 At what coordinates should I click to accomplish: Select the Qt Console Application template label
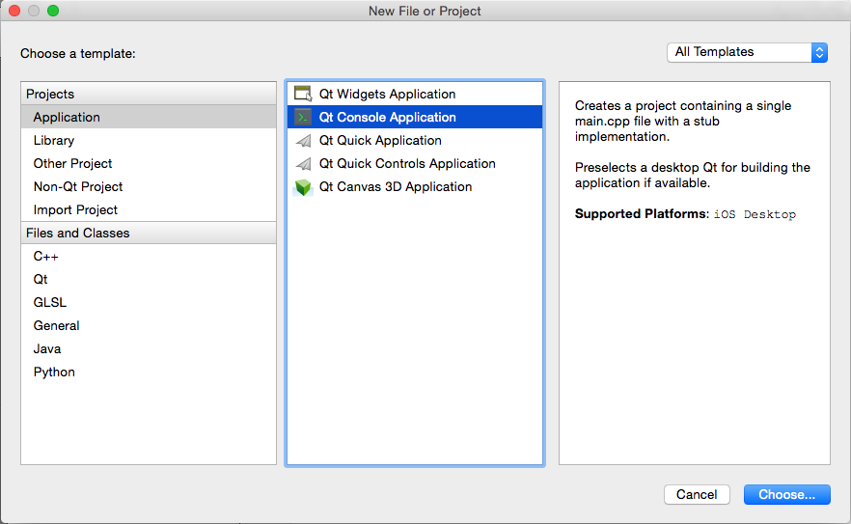(x=387, y=118)
